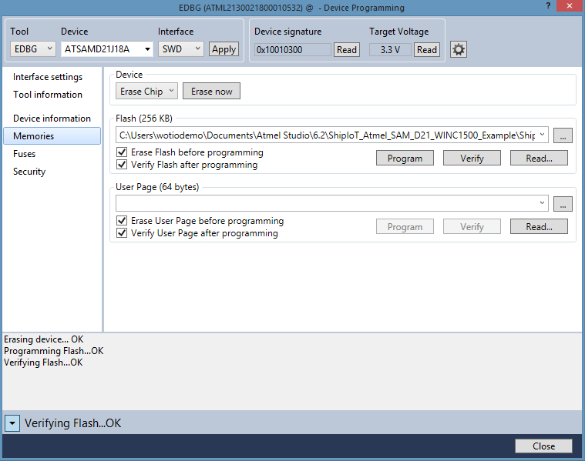585x461 pixels.
Task: Click the 'Programming Flash...OK' log line
Action: (x=54, y=351)
